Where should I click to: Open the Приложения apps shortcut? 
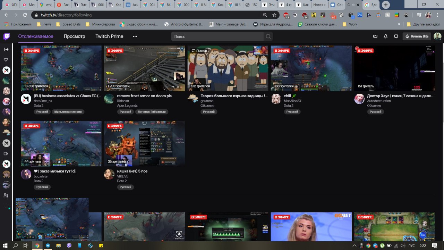pos(18,24)
